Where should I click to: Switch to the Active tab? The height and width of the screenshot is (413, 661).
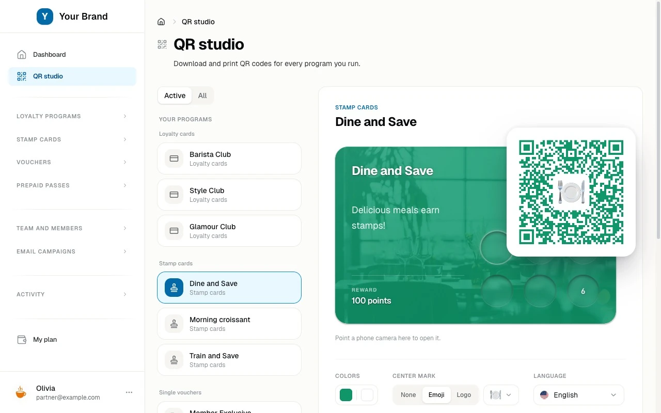175,96
